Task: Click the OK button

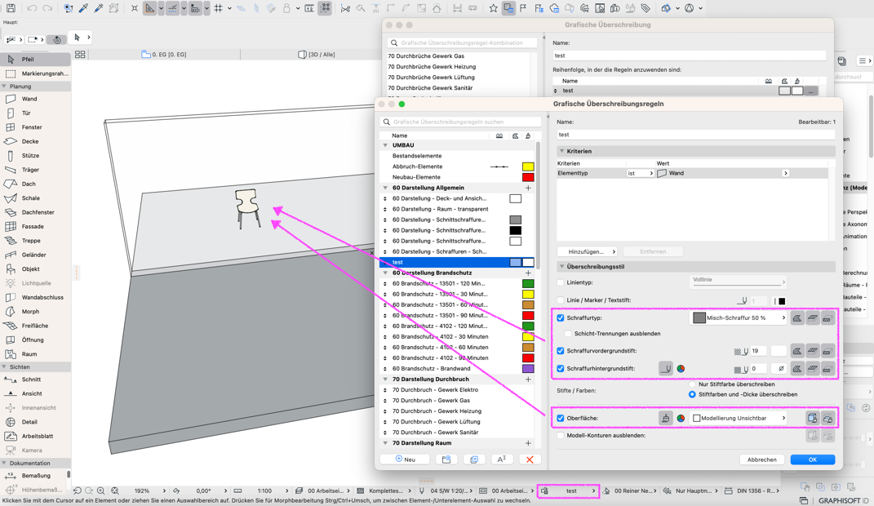Action: [813, 459]
